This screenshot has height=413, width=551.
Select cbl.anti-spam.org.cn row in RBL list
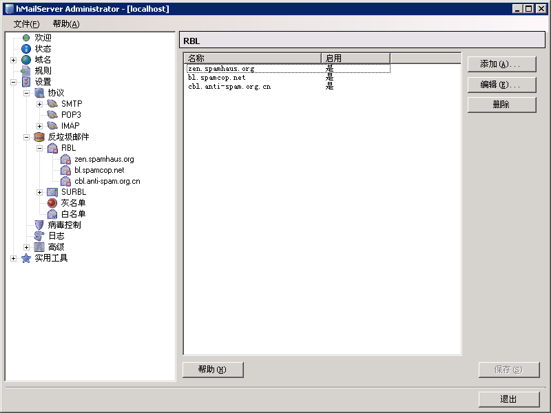(288, 87)
